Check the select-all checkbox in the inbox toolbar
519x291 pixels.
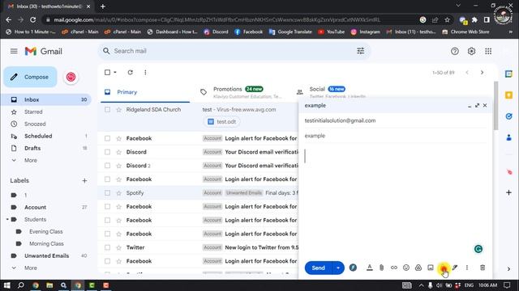click(107, 72)
